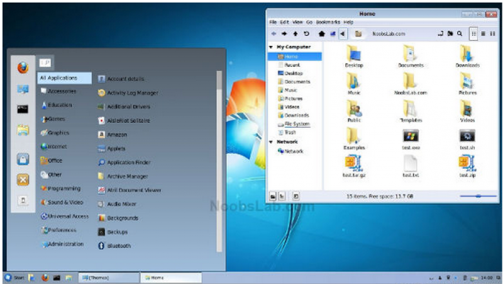The height and width of the screenshot is (284, 503).
Task: Open the Go menu
Action: click(309, 22)
